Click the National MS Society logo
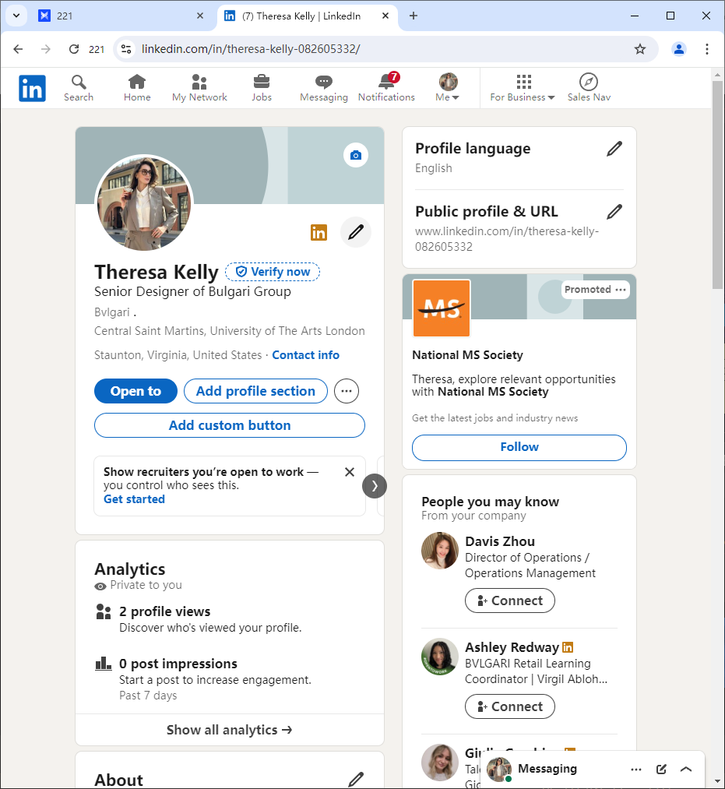This screenshot has width=725, height=789. (x=442, y=308)
